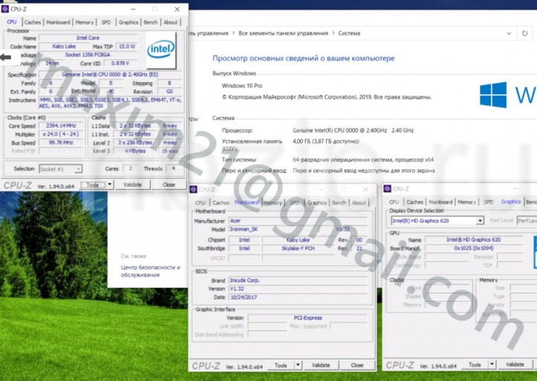Select Bench tab in Mainboard CPU-Z window
Image resolution: width=537 pixels, height=381 pixels.
[339, 202]
